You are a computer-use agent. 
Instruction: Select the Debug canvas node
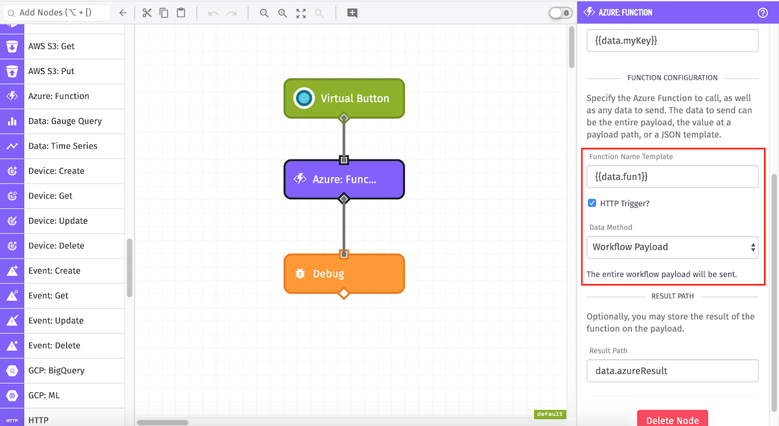click(344, 274)
